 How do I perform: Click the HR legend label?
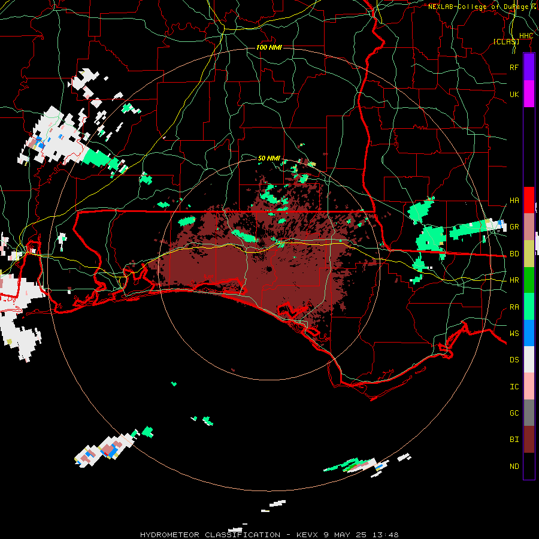coord(514,280)
